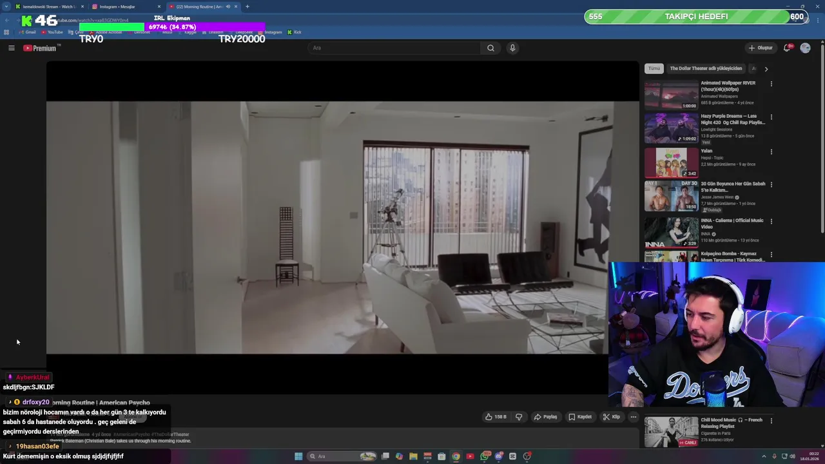Open options for Chill Mood Music video
825x464 pixels.
tap(771, 421)
